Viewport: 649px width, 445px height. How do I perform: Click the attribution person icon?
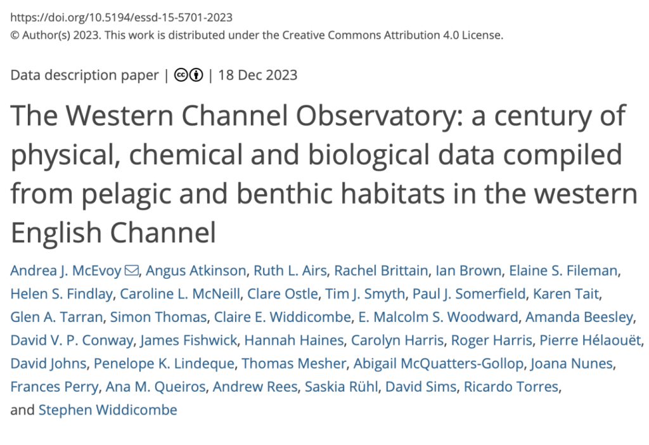[x=196, y=75]
